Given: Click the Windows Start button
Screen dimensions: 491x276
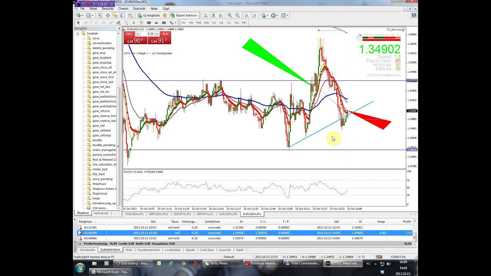Looking at the screenshot, I should click(x=80, y=267).
